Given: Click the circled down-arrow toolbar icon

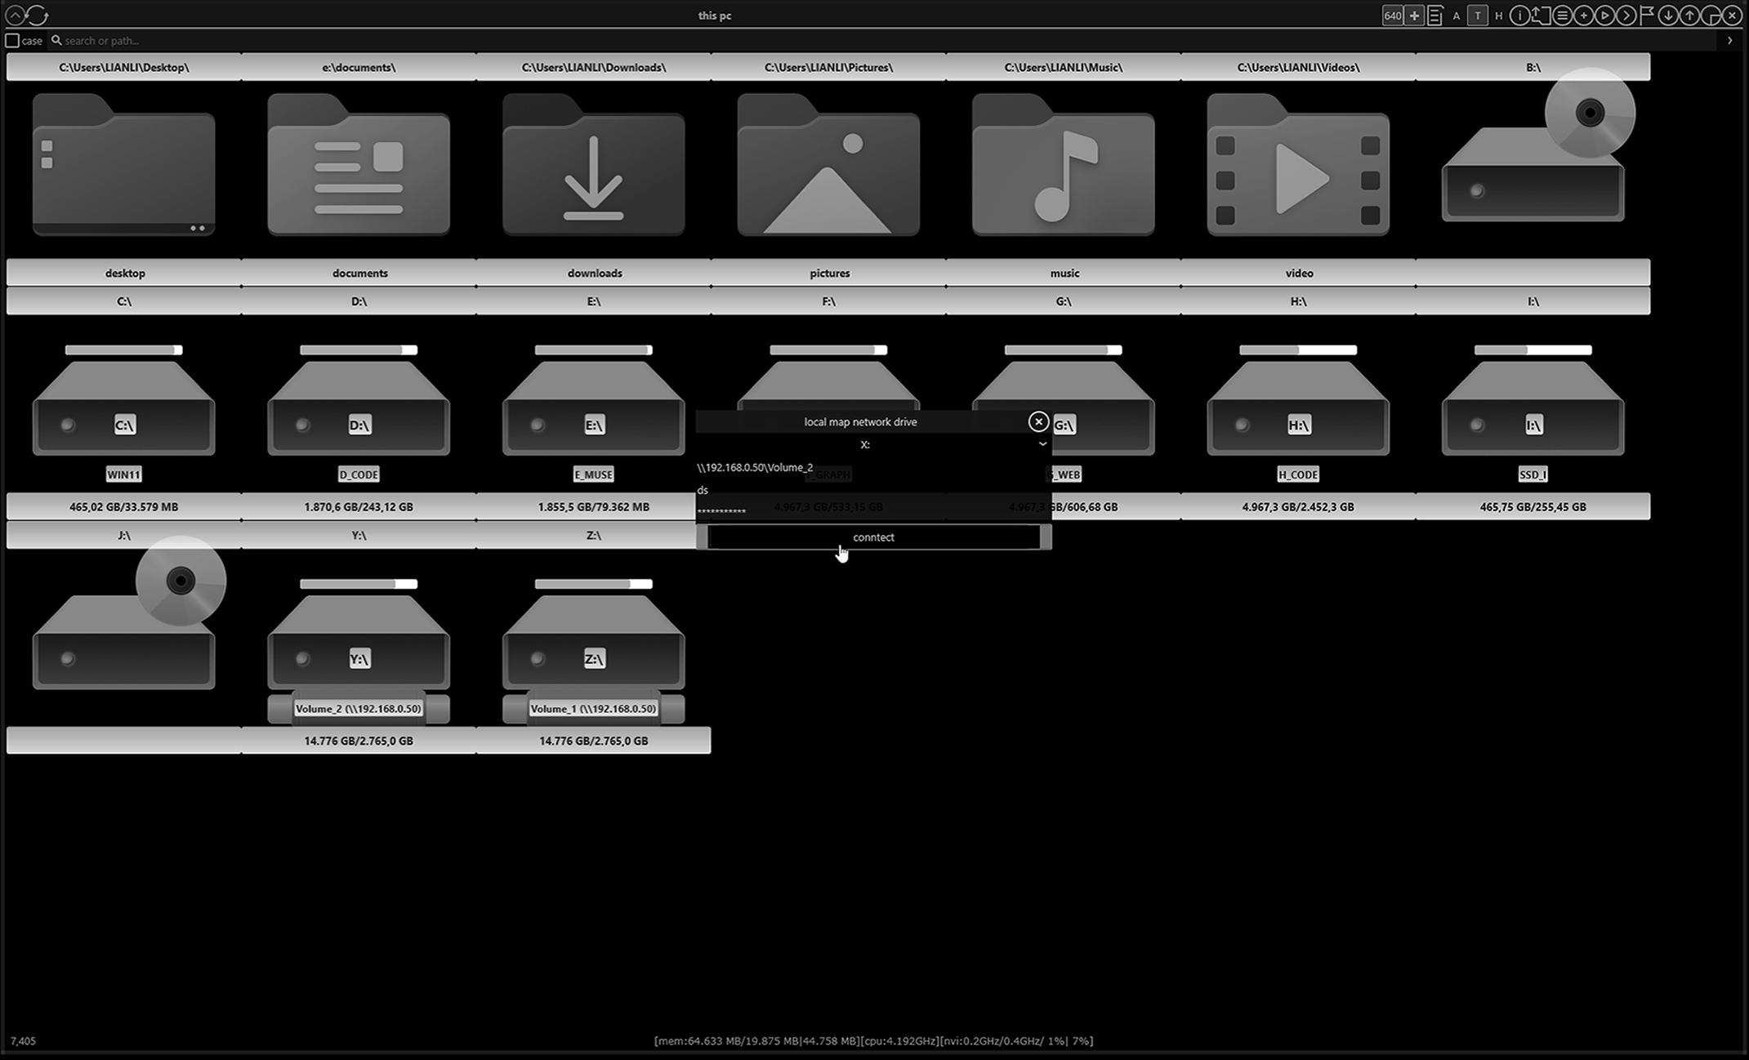Looking at the screenshot, I should pyautogui.click(x=1667, y=16).
